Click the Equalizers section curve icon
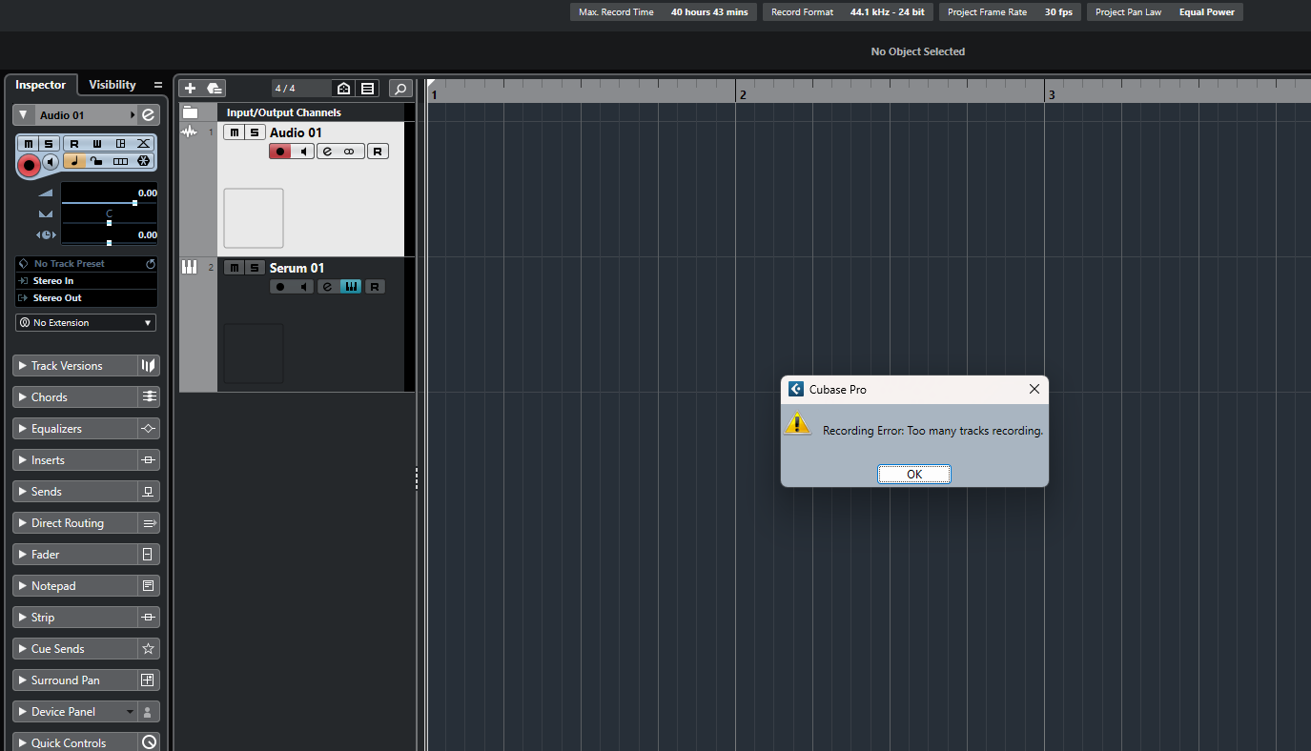 [x=149, y=429]
